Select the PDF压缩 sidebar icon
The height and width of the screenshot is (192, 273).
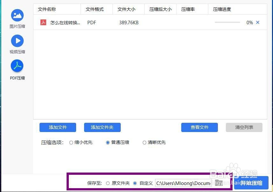17,66
